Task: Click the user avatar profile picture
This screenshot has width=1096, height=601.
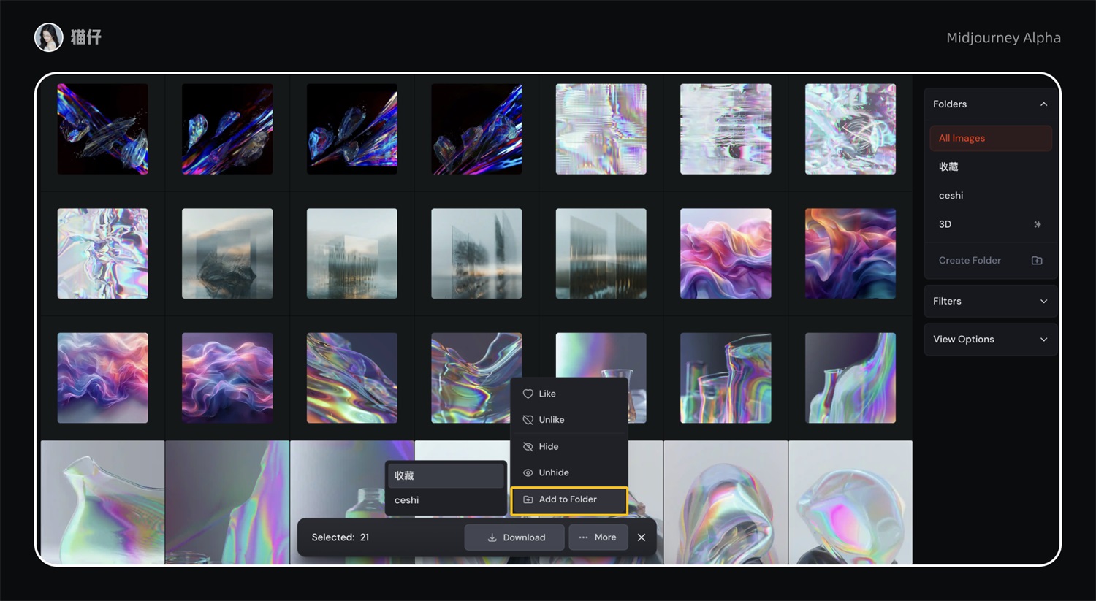Action: (49, 37)
